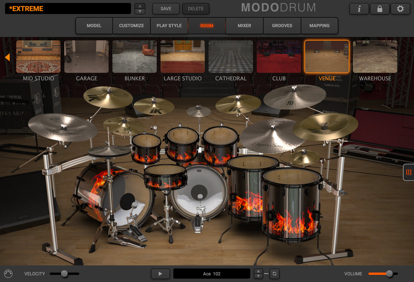Click the left china cymbal

click(x=62, y=127)
